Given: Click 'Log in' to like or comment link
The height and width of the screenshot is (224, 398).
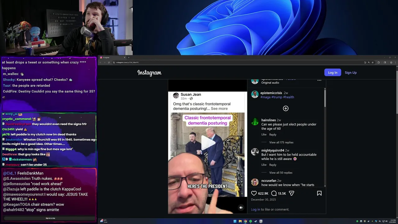Looking at the screenshot, I should 256,209.
